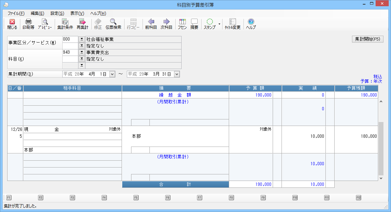
Task: Open 集計条件 aggregation conditions
Action: tap(65, 24)
